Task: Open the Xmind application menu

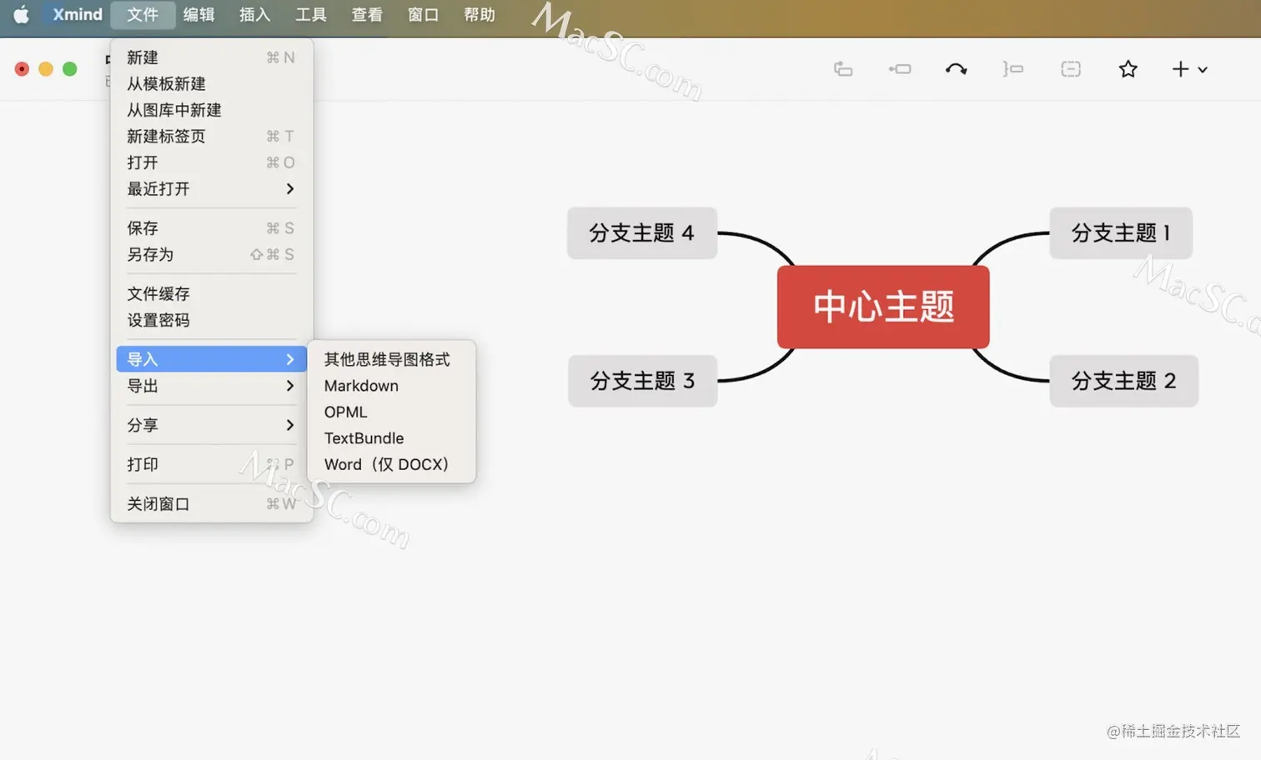Action: pos(78,14)
